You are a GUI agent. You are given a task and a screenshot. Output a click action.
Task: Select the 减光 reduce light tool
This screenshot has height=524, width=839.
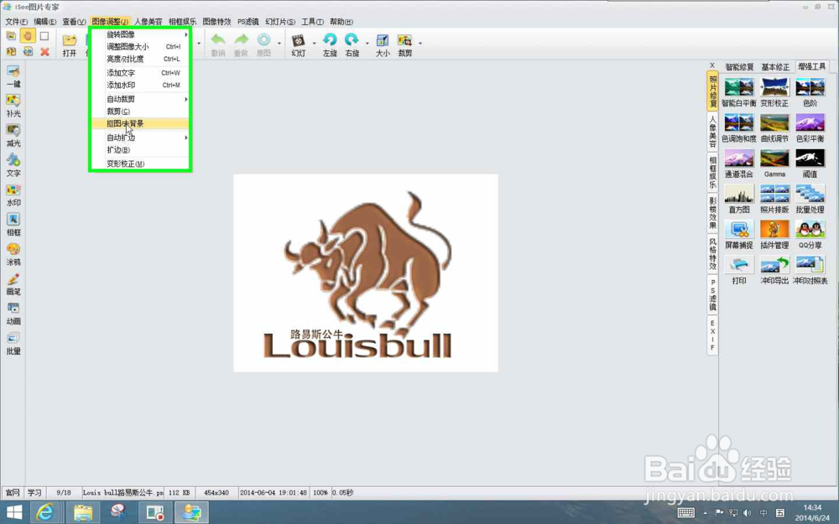(13, 135)
